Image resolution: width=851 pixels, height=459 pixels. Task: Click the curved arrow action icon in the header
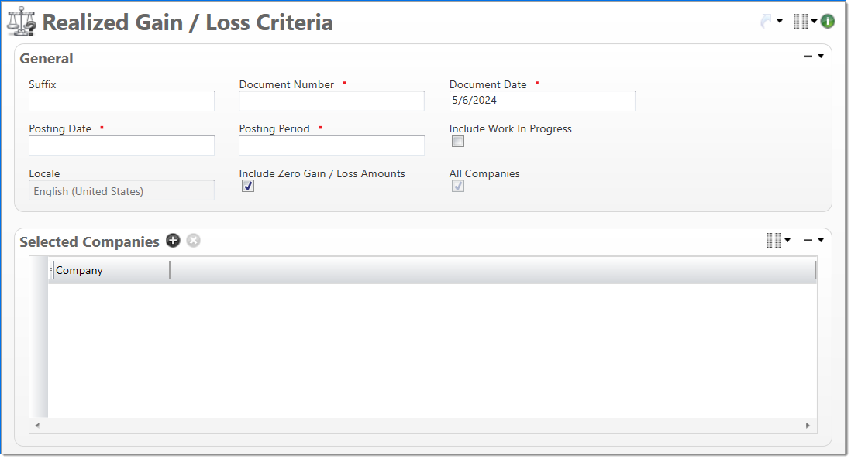coord(767,22)
